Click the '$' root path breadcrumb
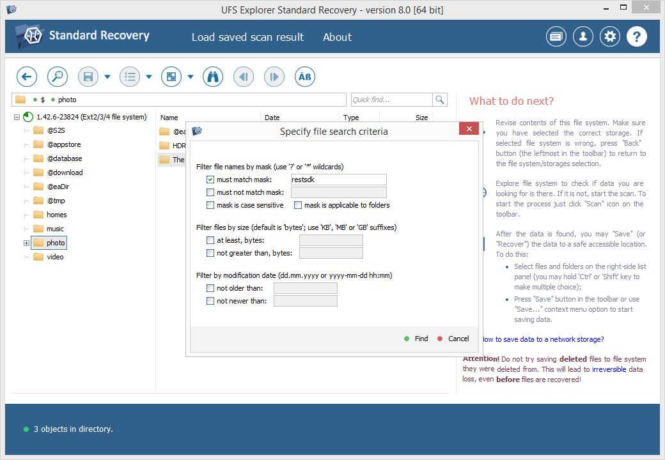This screenshot has width=665, height=460. (42, 100)
